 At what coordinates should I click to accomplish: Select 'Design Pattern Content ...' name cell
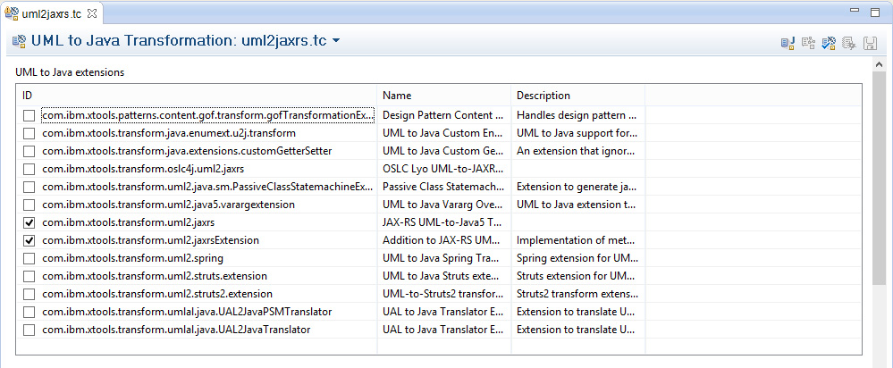pyautogui.click(x=442, y=115)
